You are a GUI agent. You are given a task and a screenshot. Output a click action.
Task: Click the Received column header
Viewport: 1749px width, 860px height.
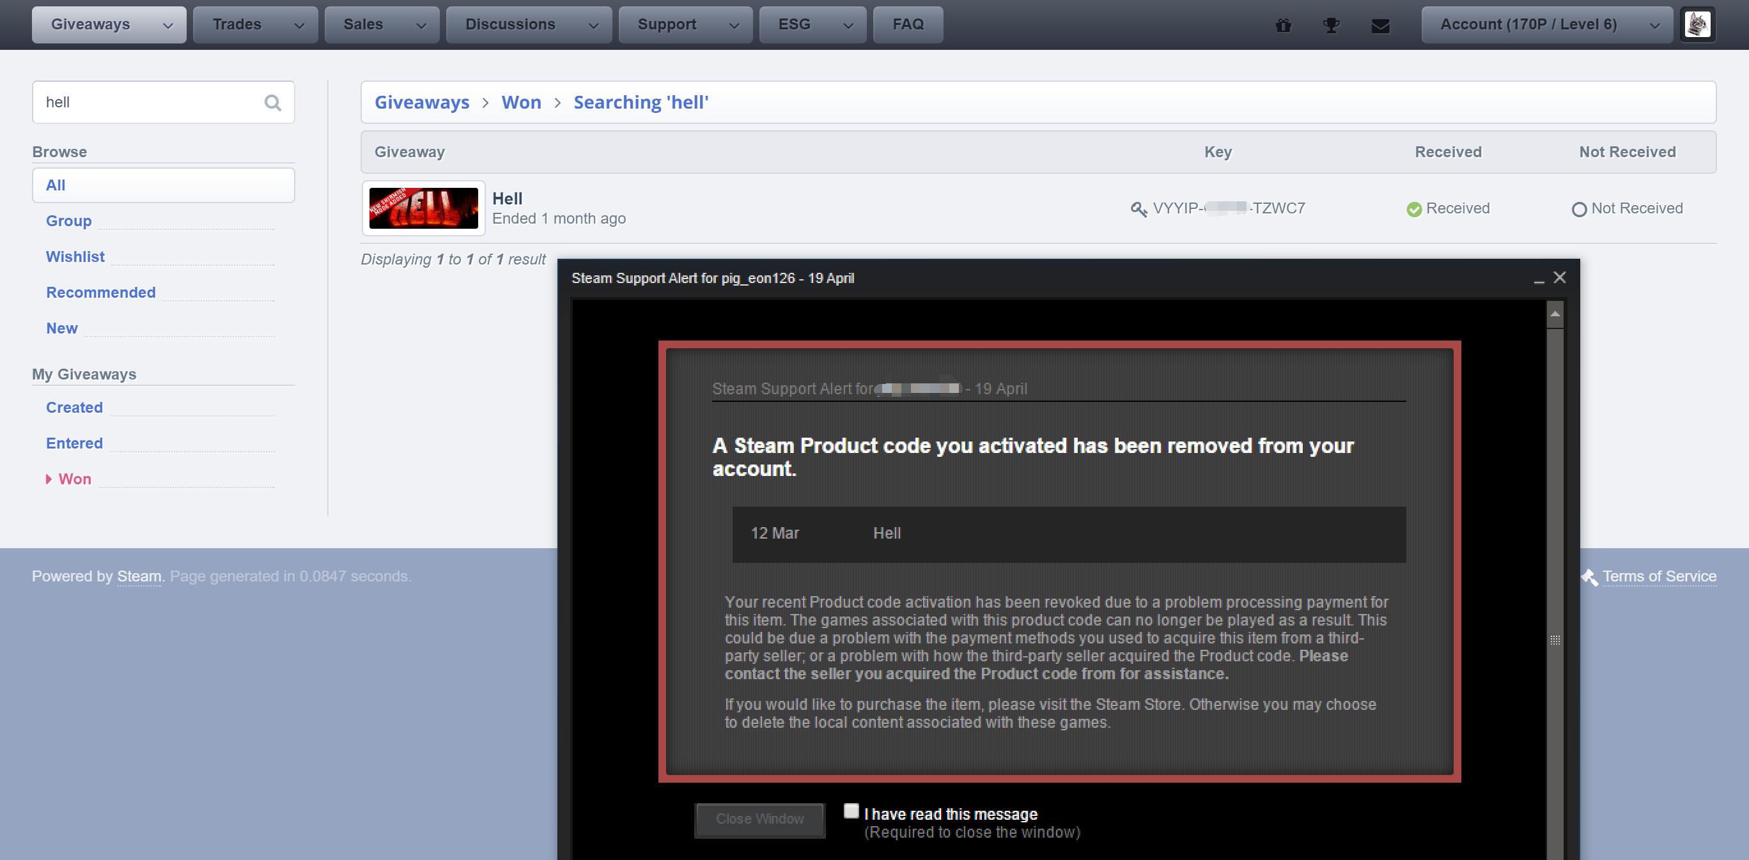pyautogui.click(x=1448, y=153)
